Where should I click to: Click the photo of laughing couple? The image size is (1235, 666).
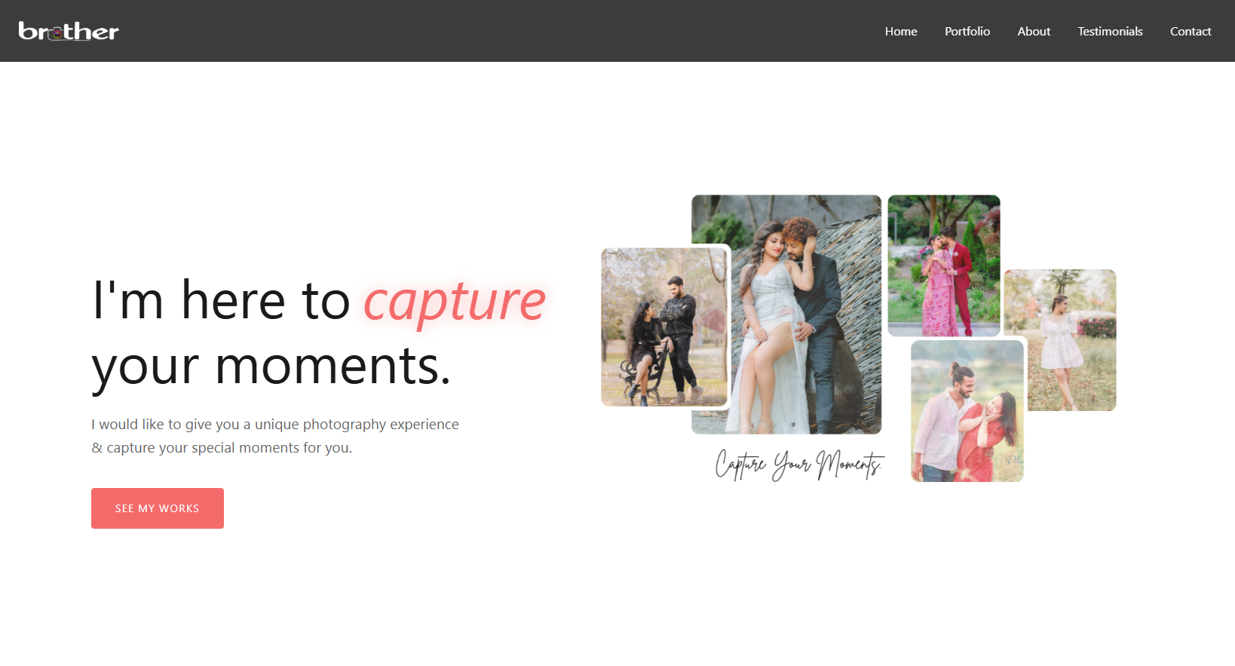[x=967, y=410]
